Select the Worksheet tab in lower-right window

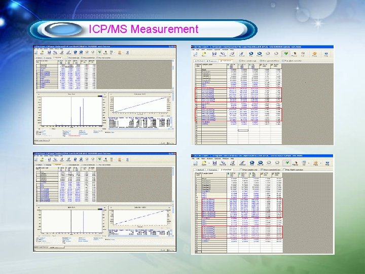[226, 169]
